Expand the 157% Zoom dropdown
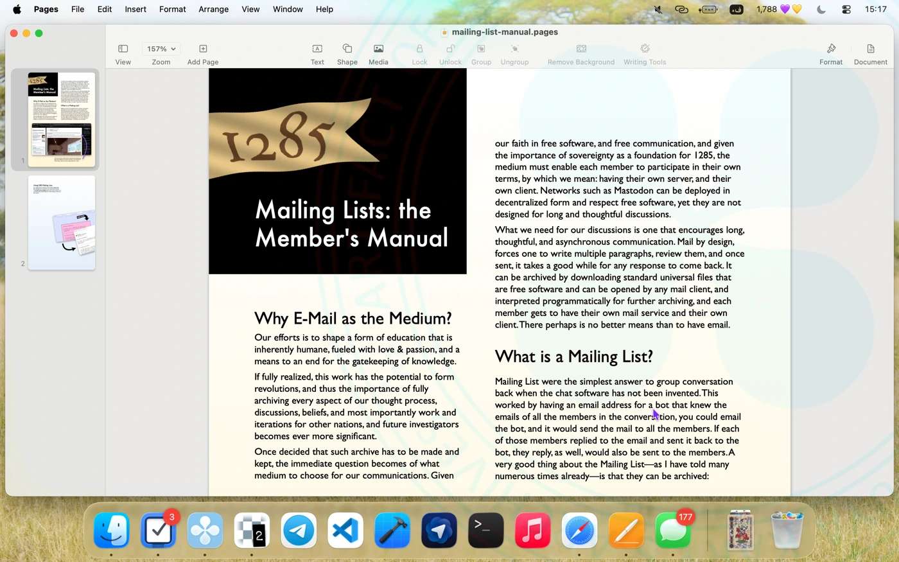The width and height of the screenshot is (899, 562). coord(161,49)
